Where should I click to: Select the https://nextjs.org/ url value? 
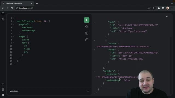point(132,59)
